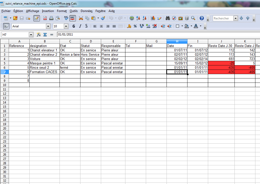Click the New spreadsheet icon
This screenshot has height=184, width=260.
coord(6,18)
